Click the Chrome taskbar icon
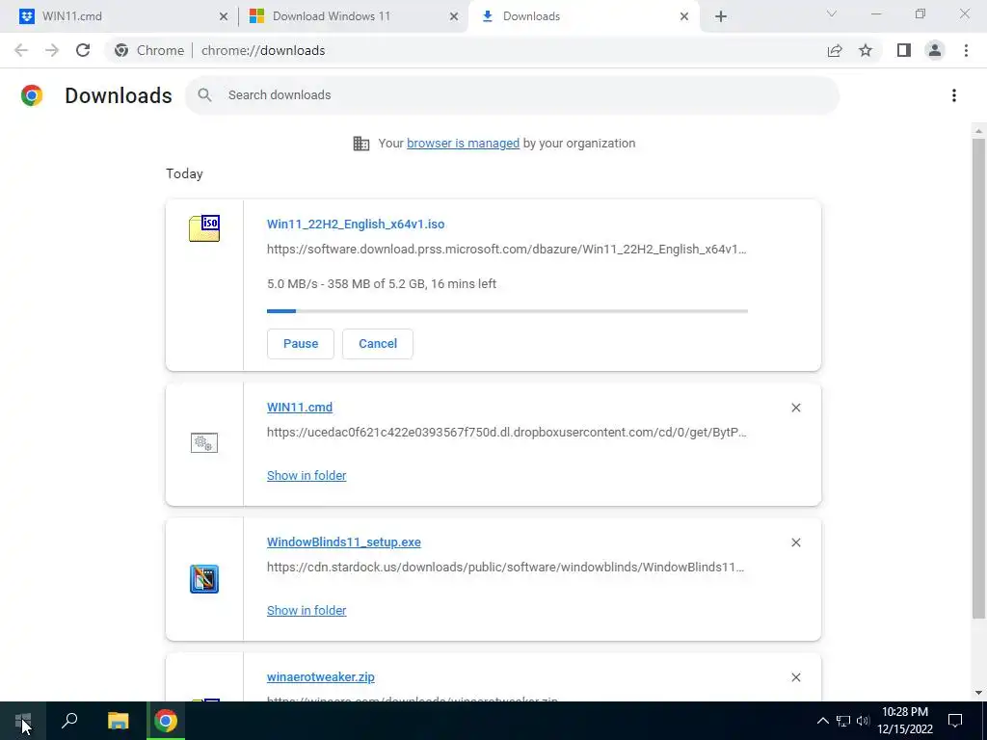Viewport: 987px width, 740px height. (166, 721)
